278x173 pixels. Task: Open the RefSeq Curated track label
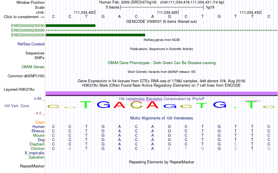point(31,44)
